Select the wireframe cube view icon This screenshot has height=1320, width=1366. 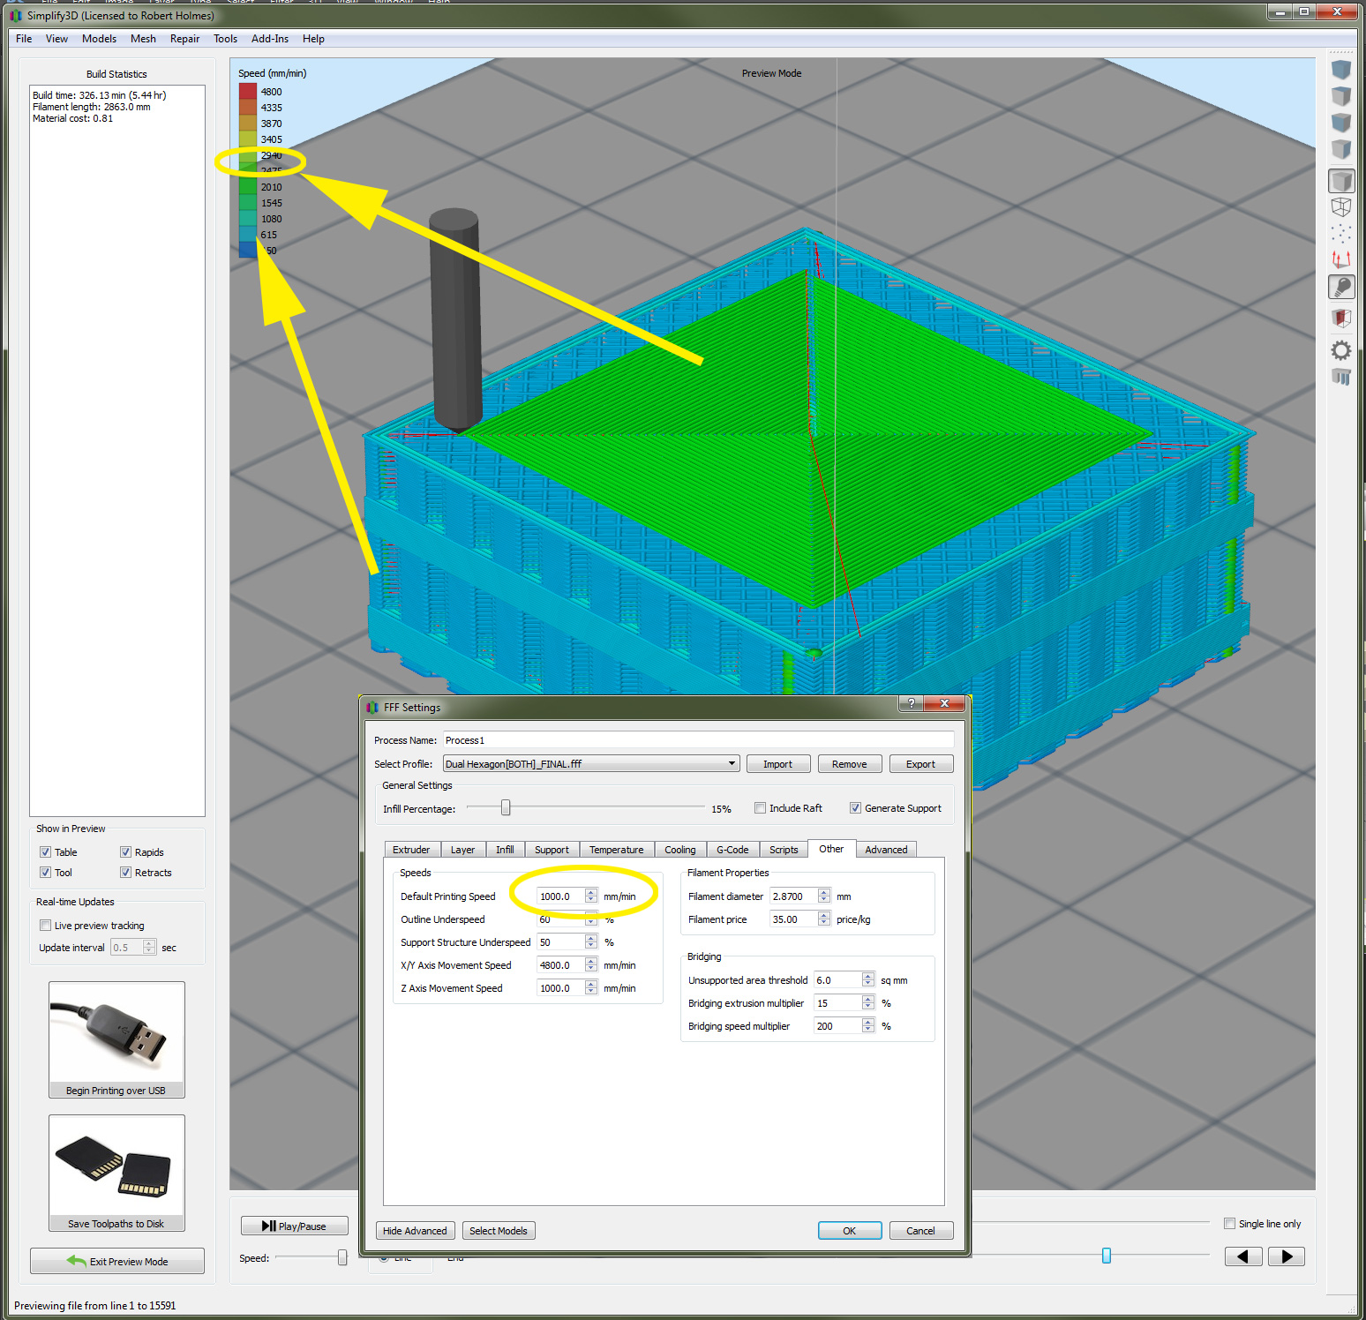[1341, 207]
